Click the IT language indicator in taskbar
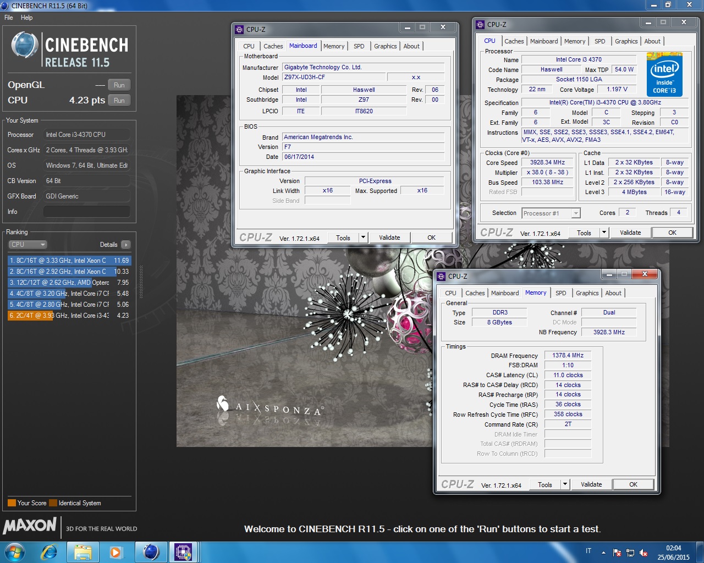The width and height of the screenshot is (704, 563). coord(588,551)
